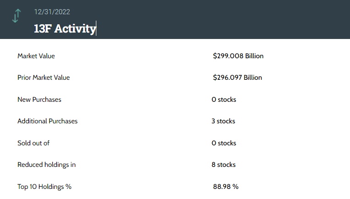
Task: Select the 8 stocks value
Action: coord(223,165)
